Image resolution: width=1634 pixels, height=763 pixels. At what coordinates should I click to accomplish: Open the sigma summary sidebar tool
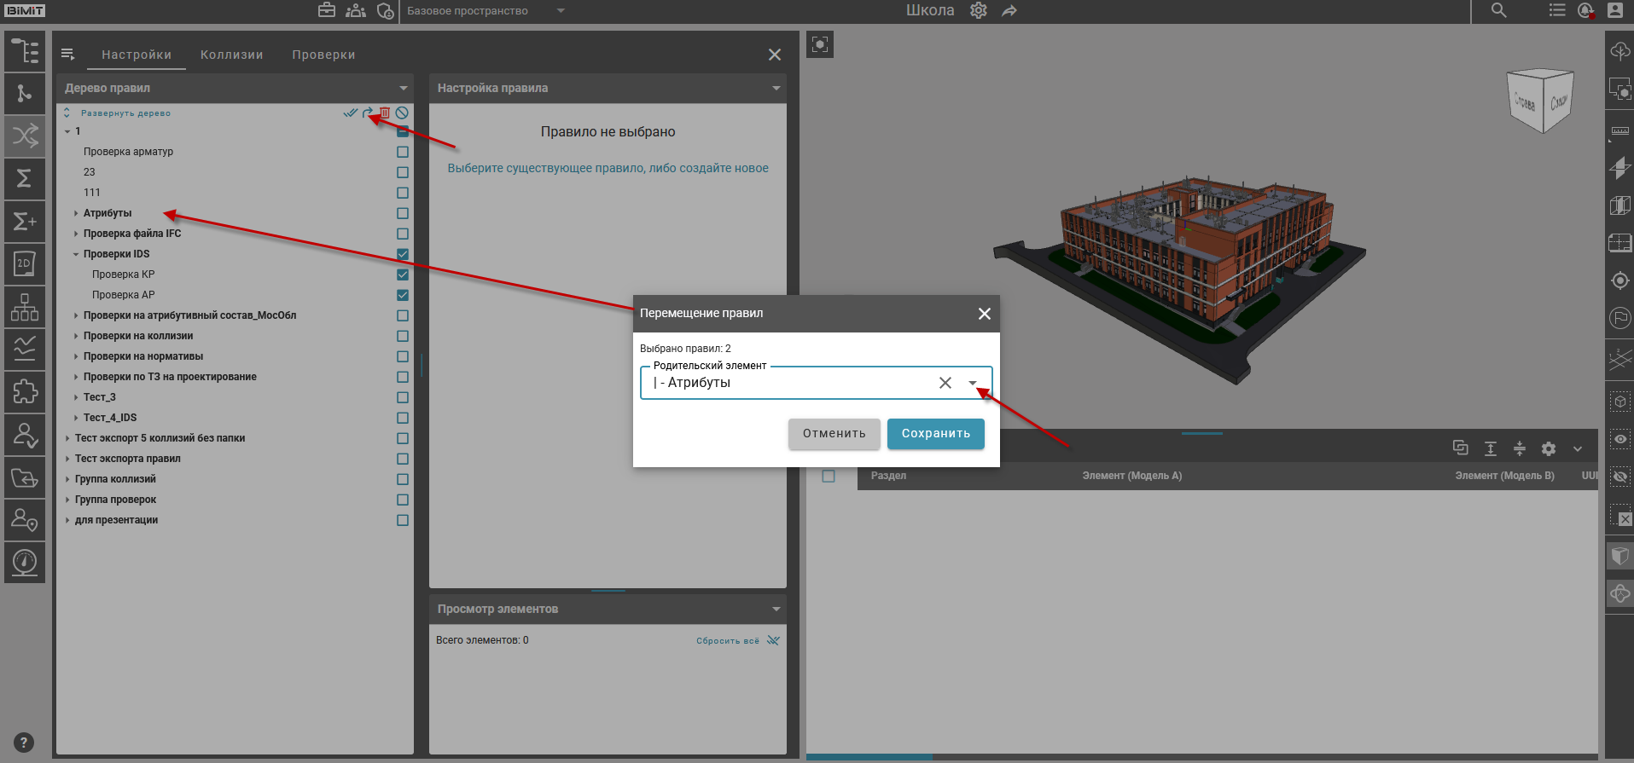(25, 178)
